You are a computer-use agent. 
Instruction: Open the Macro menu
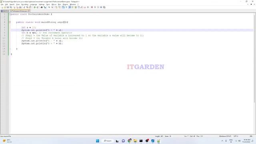point(54,4)
